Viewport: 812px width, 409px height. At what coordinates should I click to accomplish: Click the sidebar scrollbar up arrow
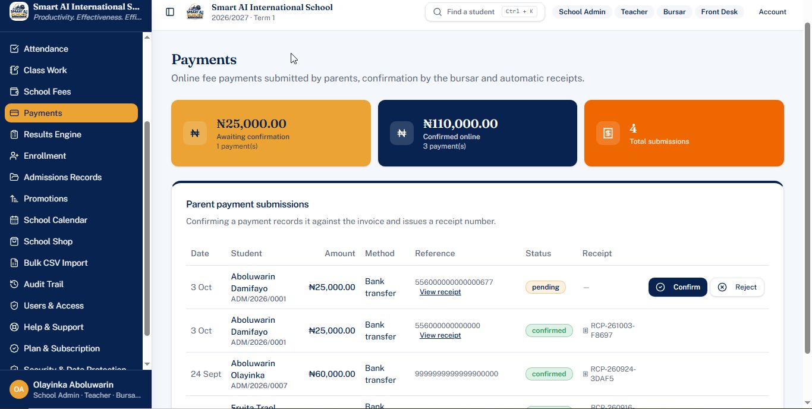pyautogui.click(x=147, y=37)
